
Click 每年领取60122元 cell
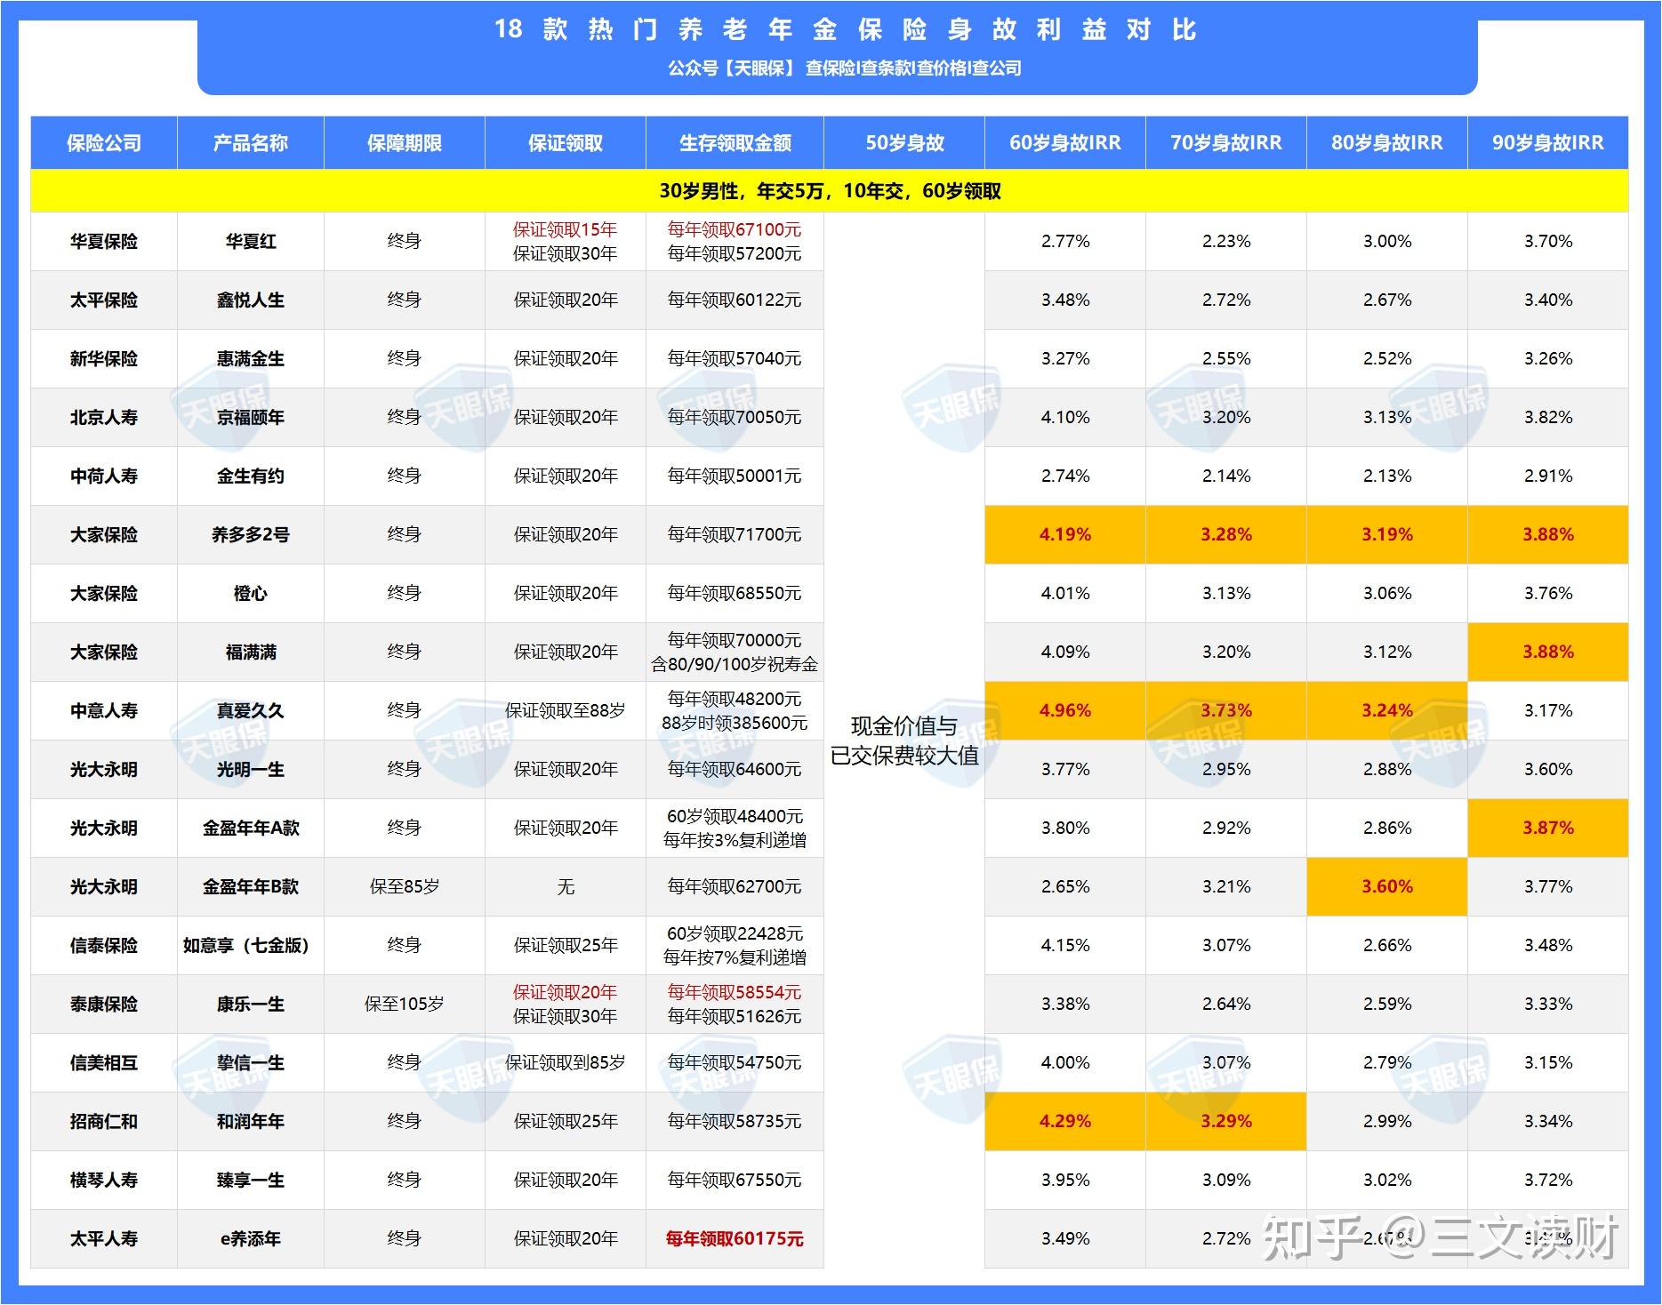(735, 300)
